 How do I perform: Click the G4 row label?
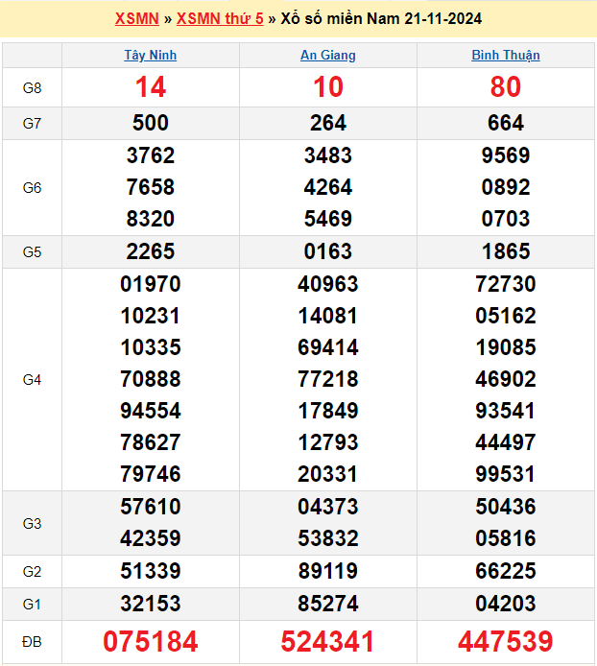click(x=32, y=380)
